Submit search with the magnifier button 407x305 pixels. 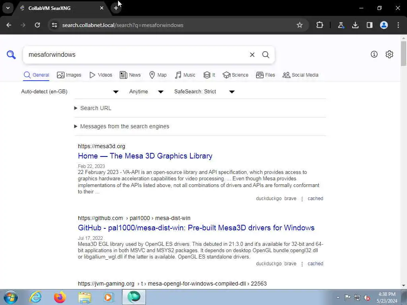coord(266,55)
